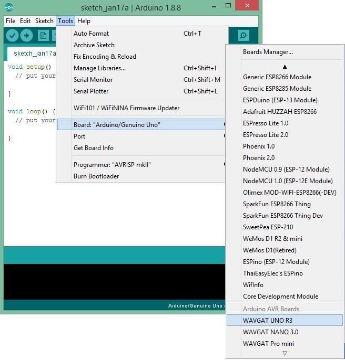Click the Arduino logo in title bar
The height and width of the screenshot is (360, 345).
point(9,7)
